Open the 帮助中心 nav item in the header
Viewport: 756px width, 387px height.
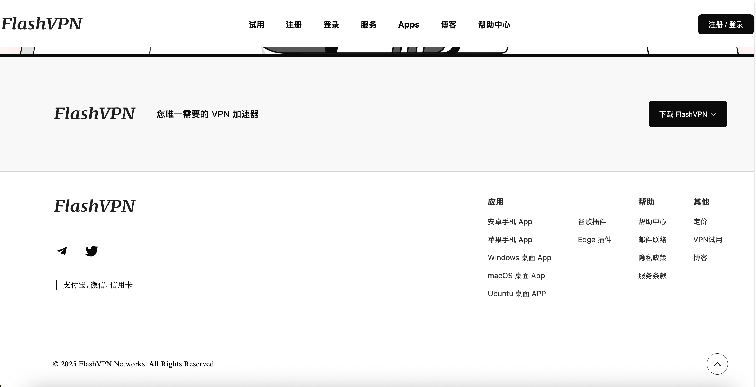click(x=494, y=25)
